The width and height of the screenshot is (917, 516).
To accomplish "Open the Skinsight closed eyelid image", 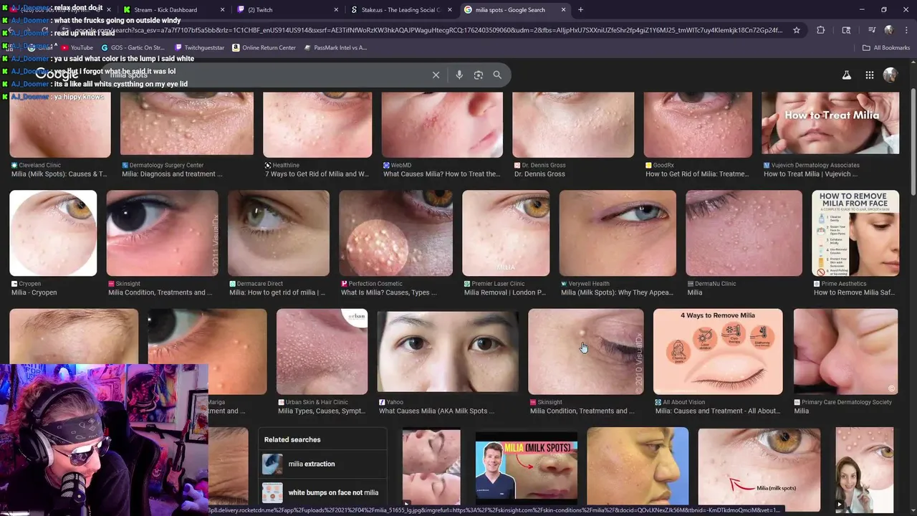I will (586, 351).
